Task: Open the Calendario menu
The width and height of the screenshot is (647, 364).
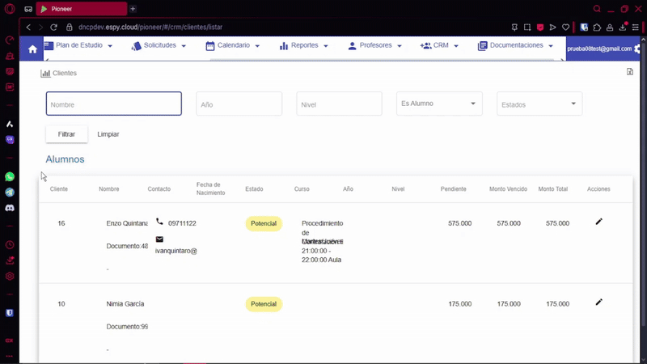Action: (233, 46)
